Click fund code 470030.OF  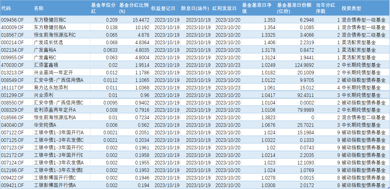coord(12,65)
